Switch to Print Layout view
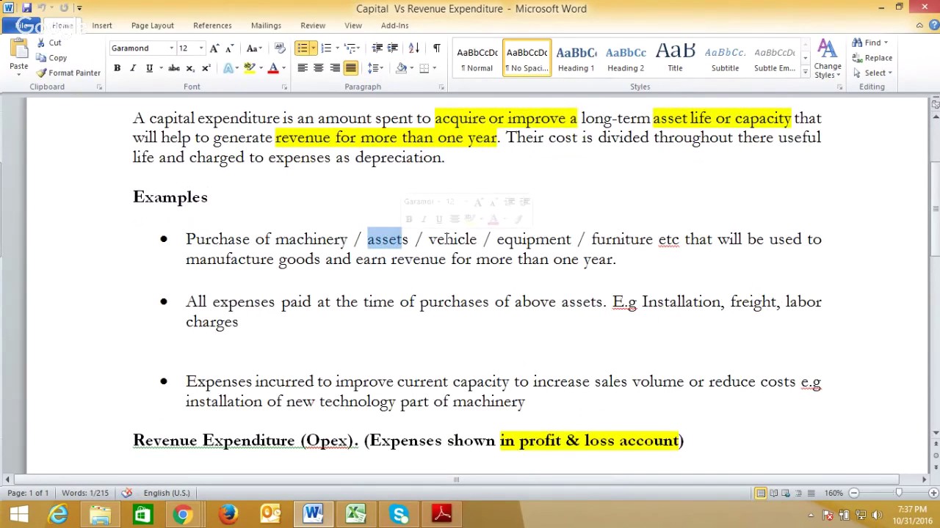This screenshot has height=528, width=940. 761,493
